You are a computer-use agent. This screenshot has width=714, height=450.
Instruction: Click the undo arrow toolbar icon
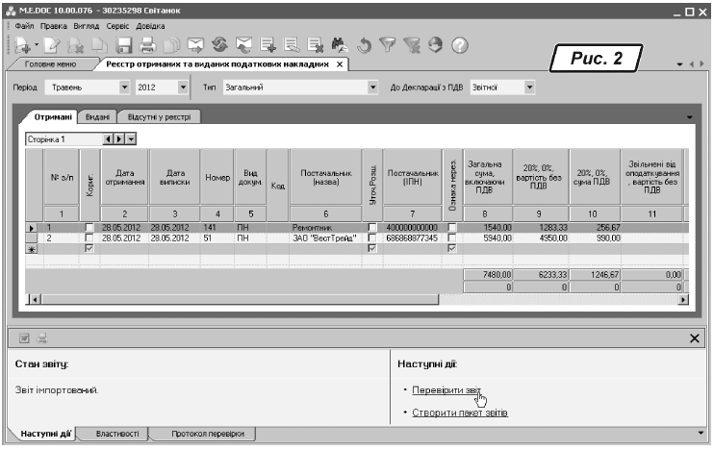tap(364, 45)
